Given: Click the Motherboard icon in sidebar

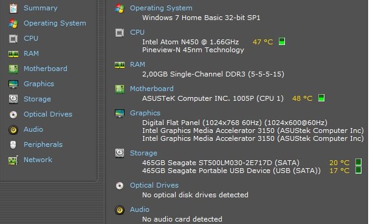Looking at the screenshot, I should point(13,69).
